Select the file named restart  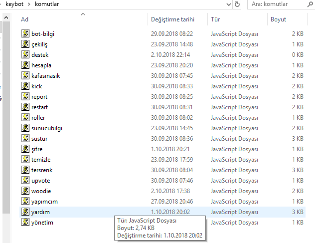[x=39, y=107]
